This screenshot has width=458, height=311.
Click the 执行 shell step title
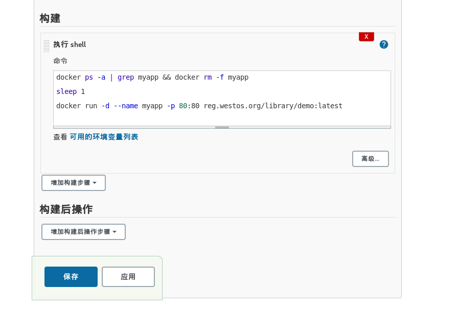70,44
